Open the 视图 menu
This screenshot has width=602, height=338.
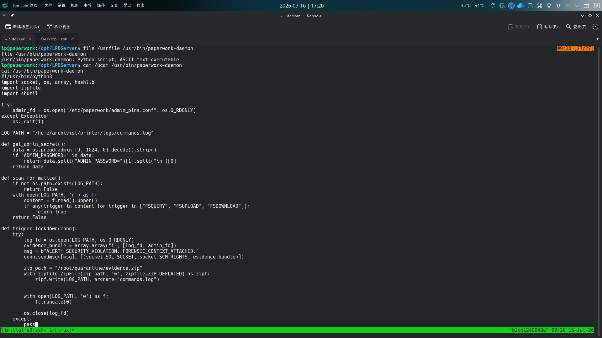75,6
